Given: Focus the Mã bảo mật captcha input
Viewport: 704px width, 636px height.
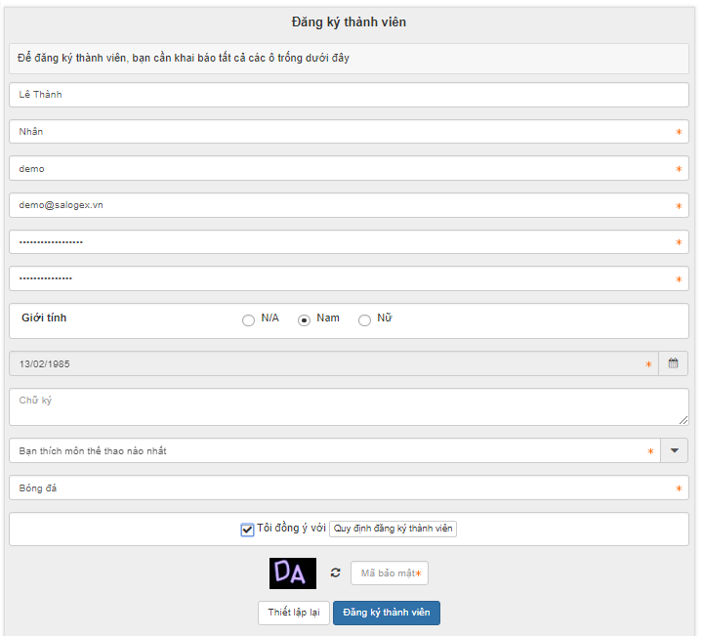Looking at the screenshot, I should (x=389, y=573).
